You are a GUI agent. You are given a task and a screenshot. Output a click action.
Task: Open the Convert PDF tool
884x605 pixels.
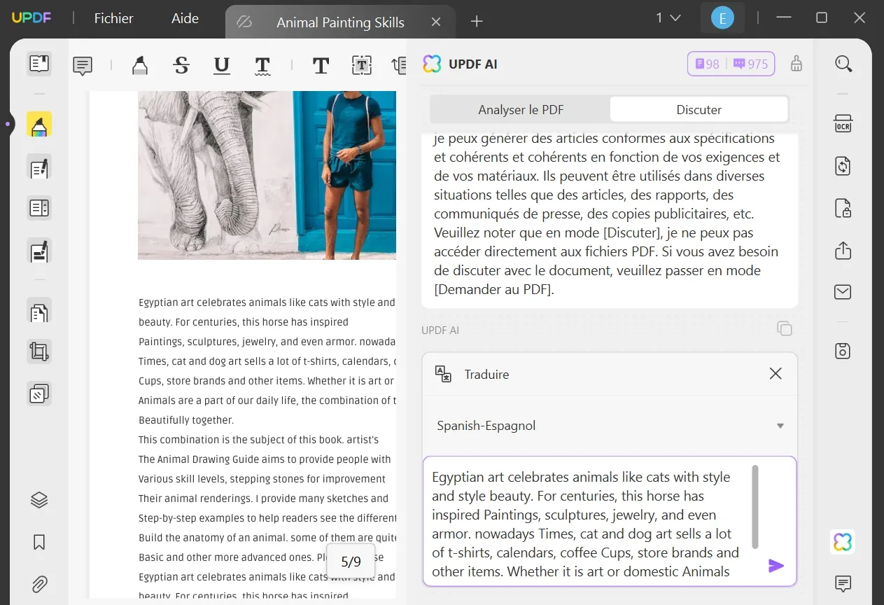843,166
